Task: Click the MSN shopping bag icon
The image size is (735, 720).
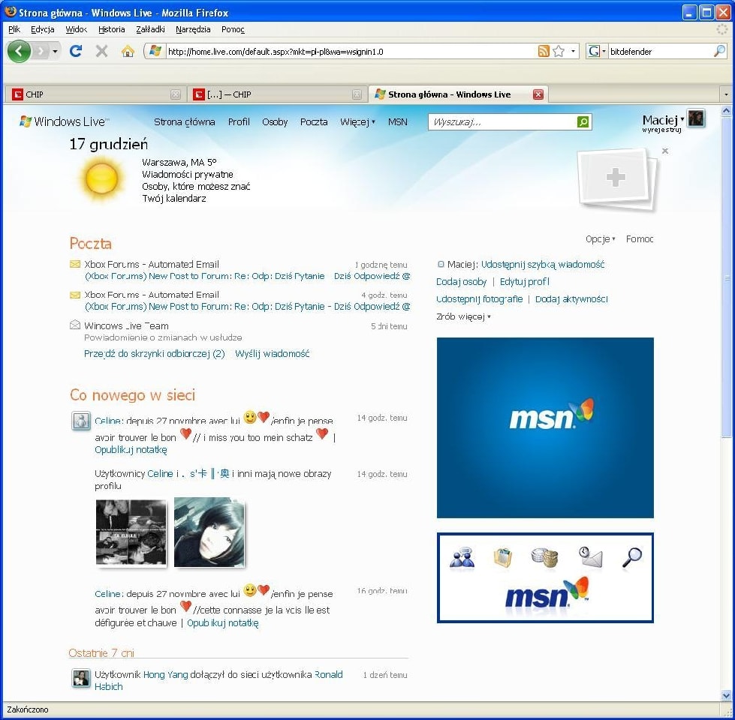Action: tap(503, 557)
